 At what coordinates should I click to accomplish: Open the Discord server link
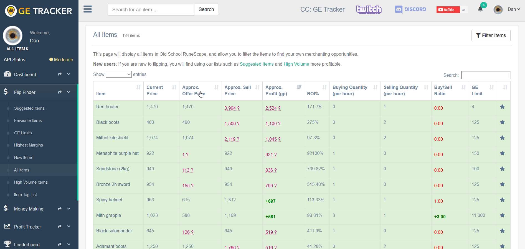[410, 9]
